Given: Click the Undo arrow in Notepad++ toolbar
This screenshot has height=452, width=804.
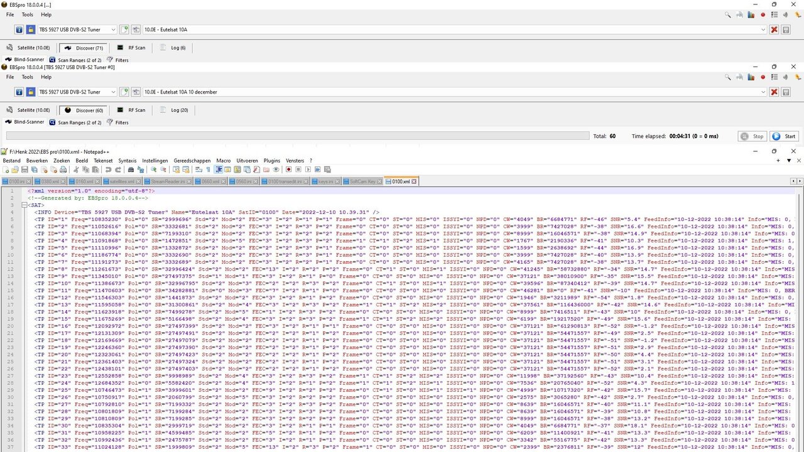Looking at the screenshot, I should [109, 169].
